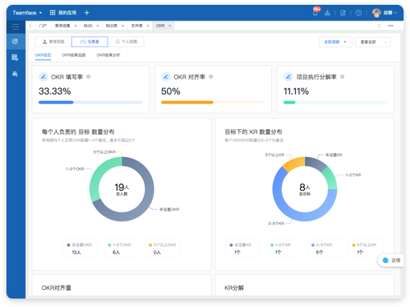
Task: Switch to the BUG tab
Action: 88,26
